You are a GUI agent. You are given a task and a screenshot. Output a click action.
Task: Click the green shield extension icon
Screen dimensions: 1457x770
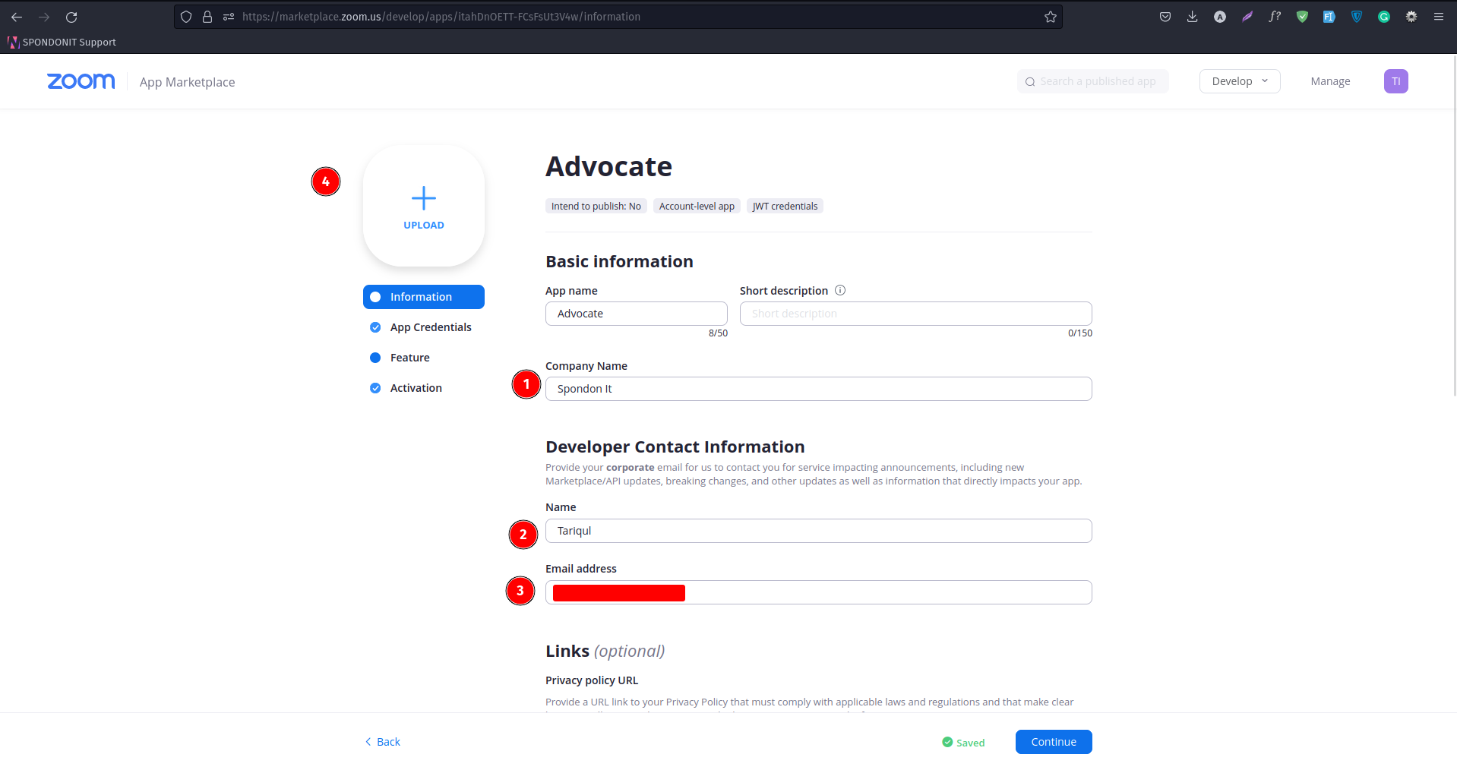click(x=1302, y=17)
